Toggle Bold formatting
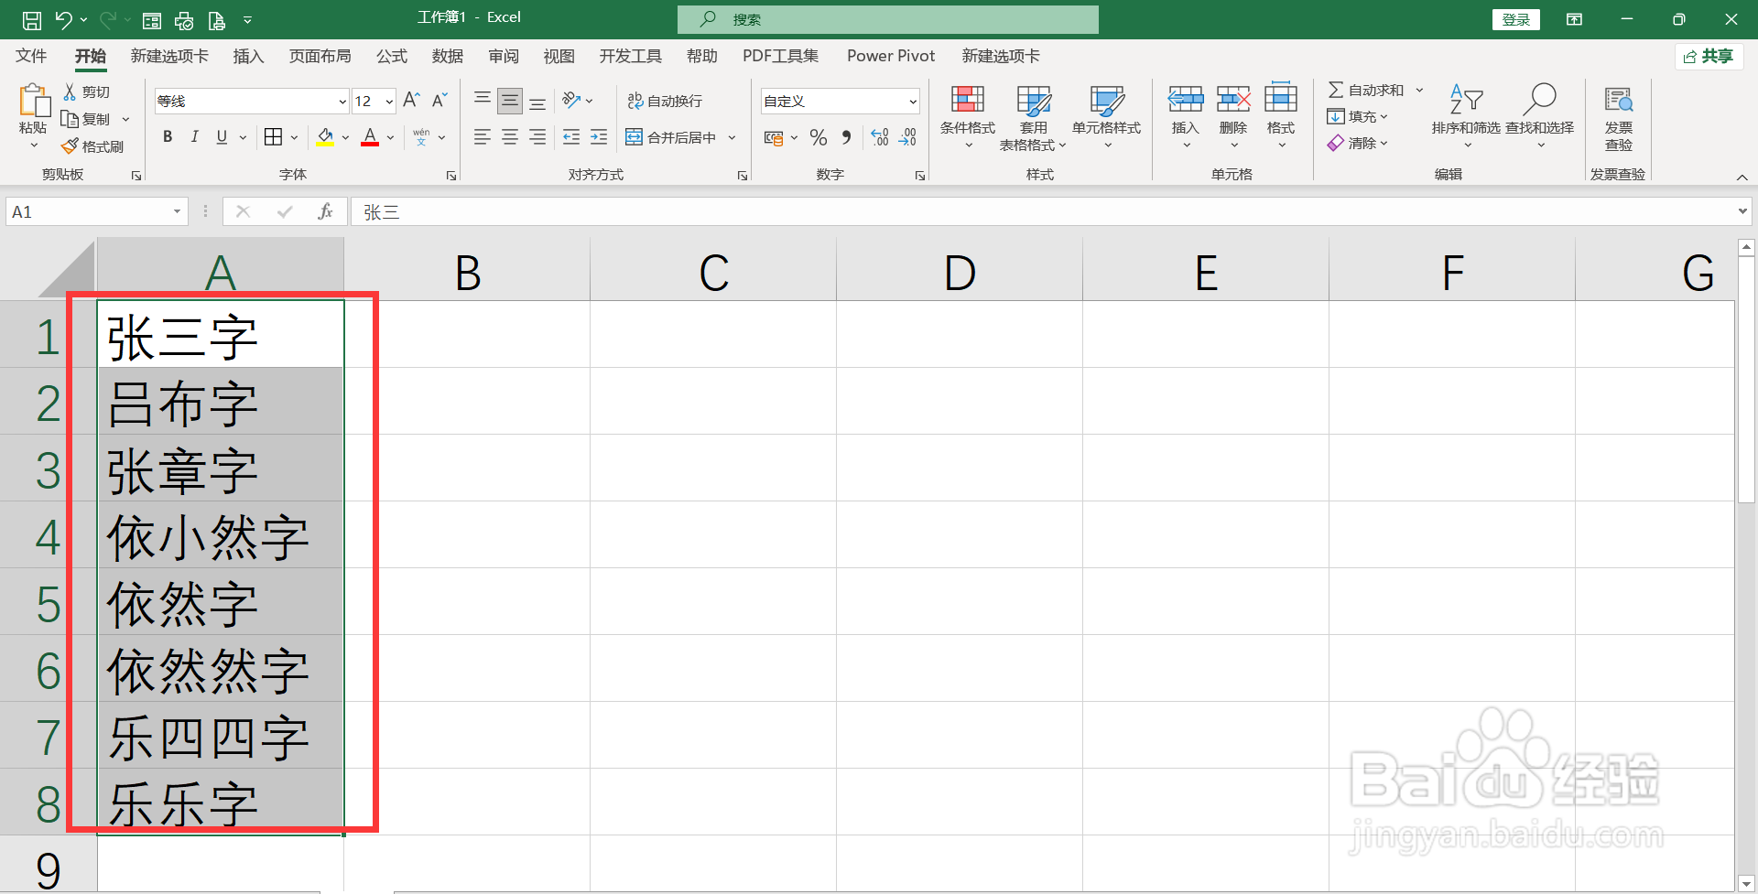1758x894 pixels. [168, 137]
